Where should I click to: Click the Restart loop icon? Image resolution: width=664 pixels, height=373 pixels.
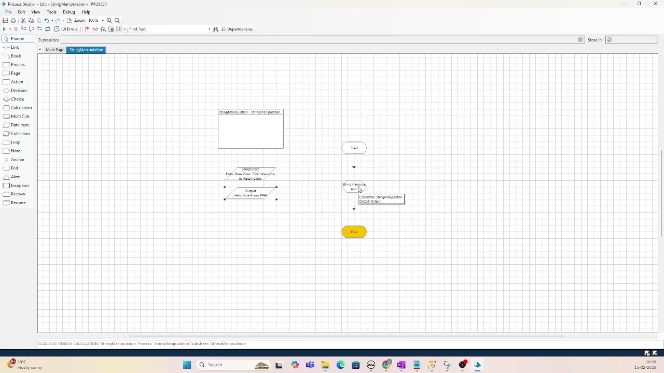pyautogui.click(x=48, y=29)
